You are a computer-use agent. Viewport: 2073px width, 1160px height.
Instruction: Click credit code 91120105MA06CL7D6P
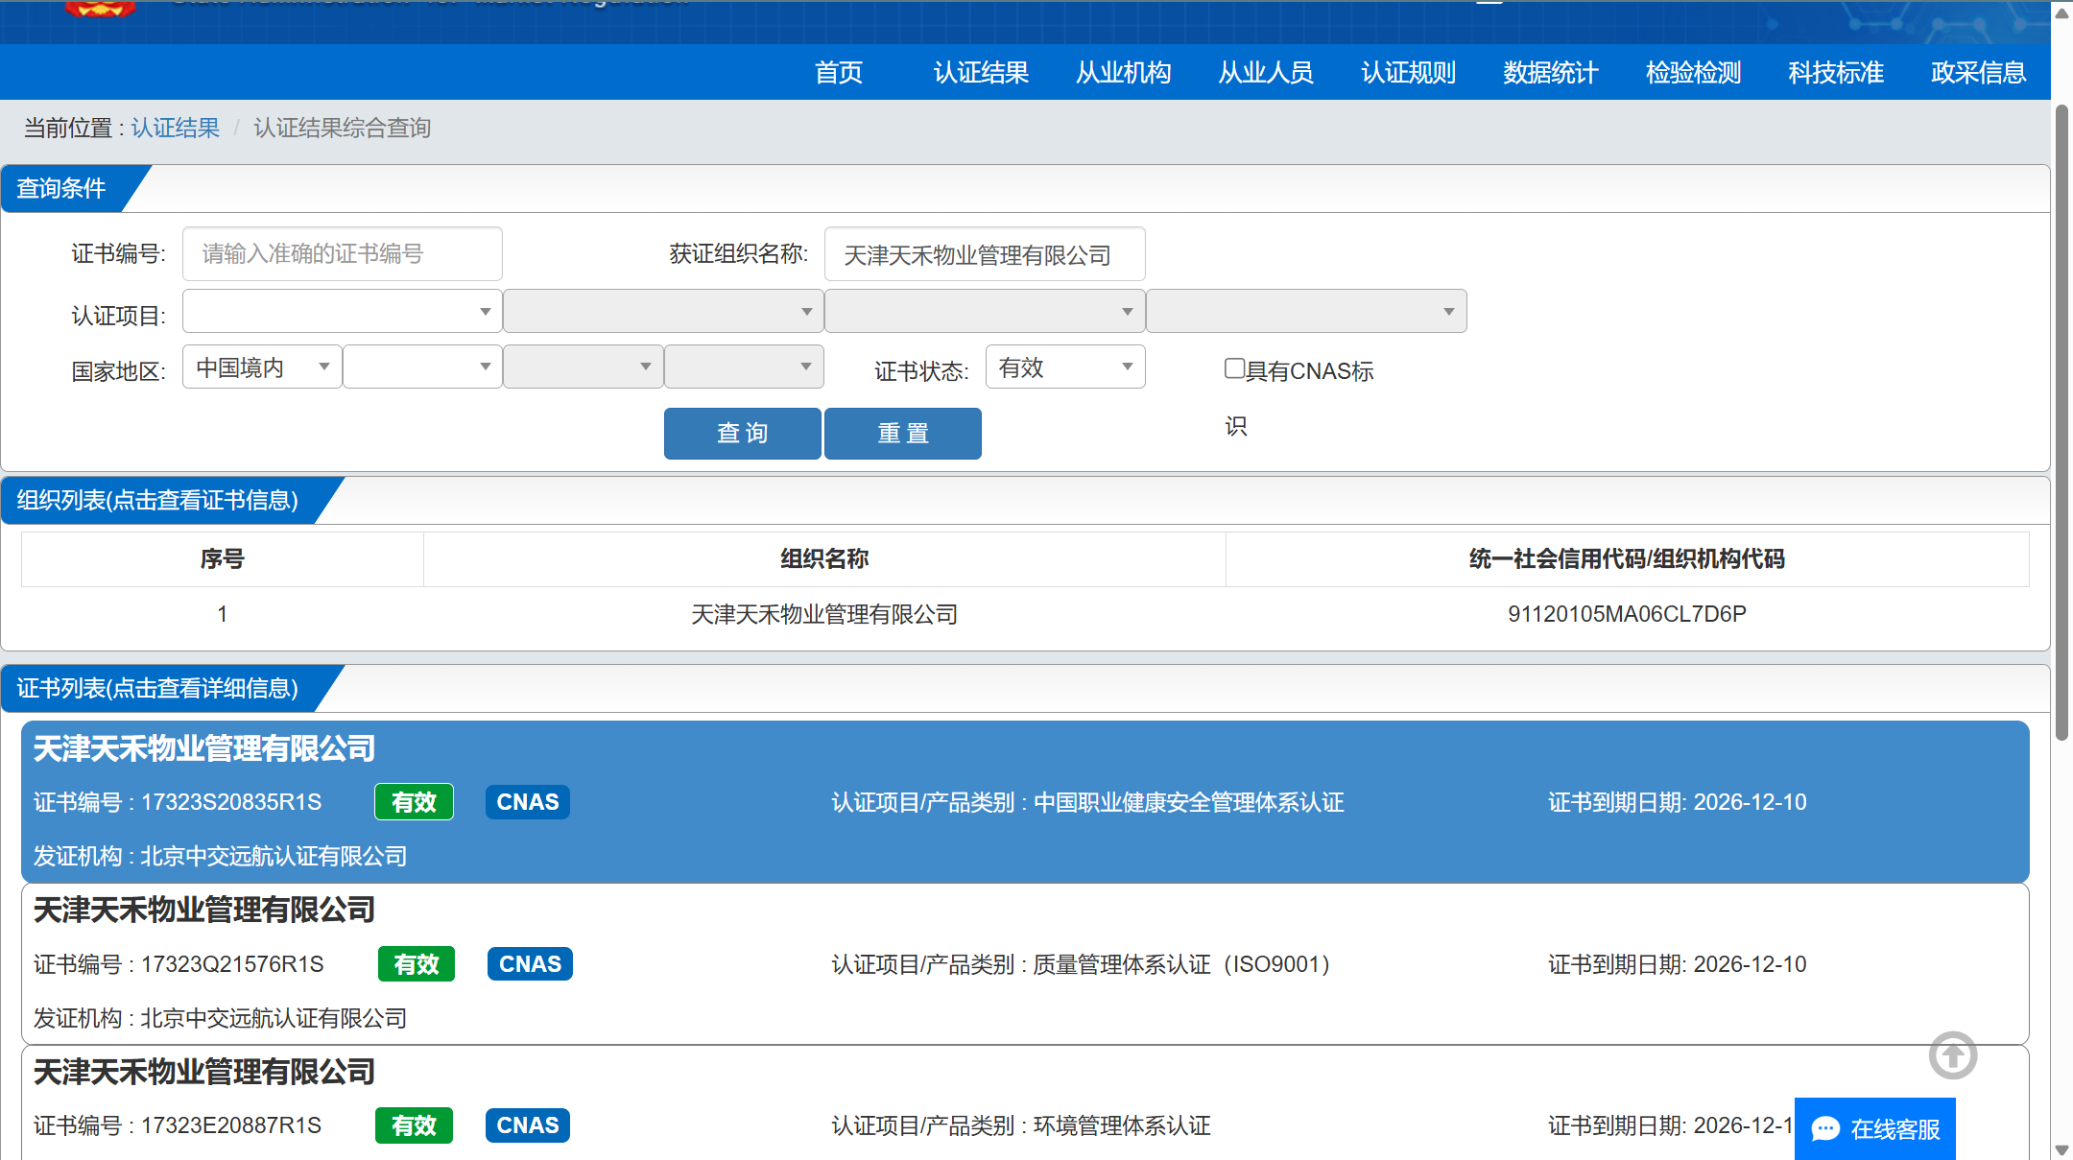pyautogui.click(x=1627, y=614)
